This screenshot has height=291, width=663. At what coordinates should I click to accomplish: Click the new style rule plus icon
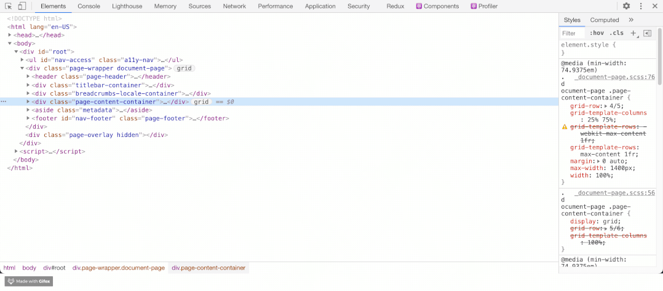click(633, 33)
